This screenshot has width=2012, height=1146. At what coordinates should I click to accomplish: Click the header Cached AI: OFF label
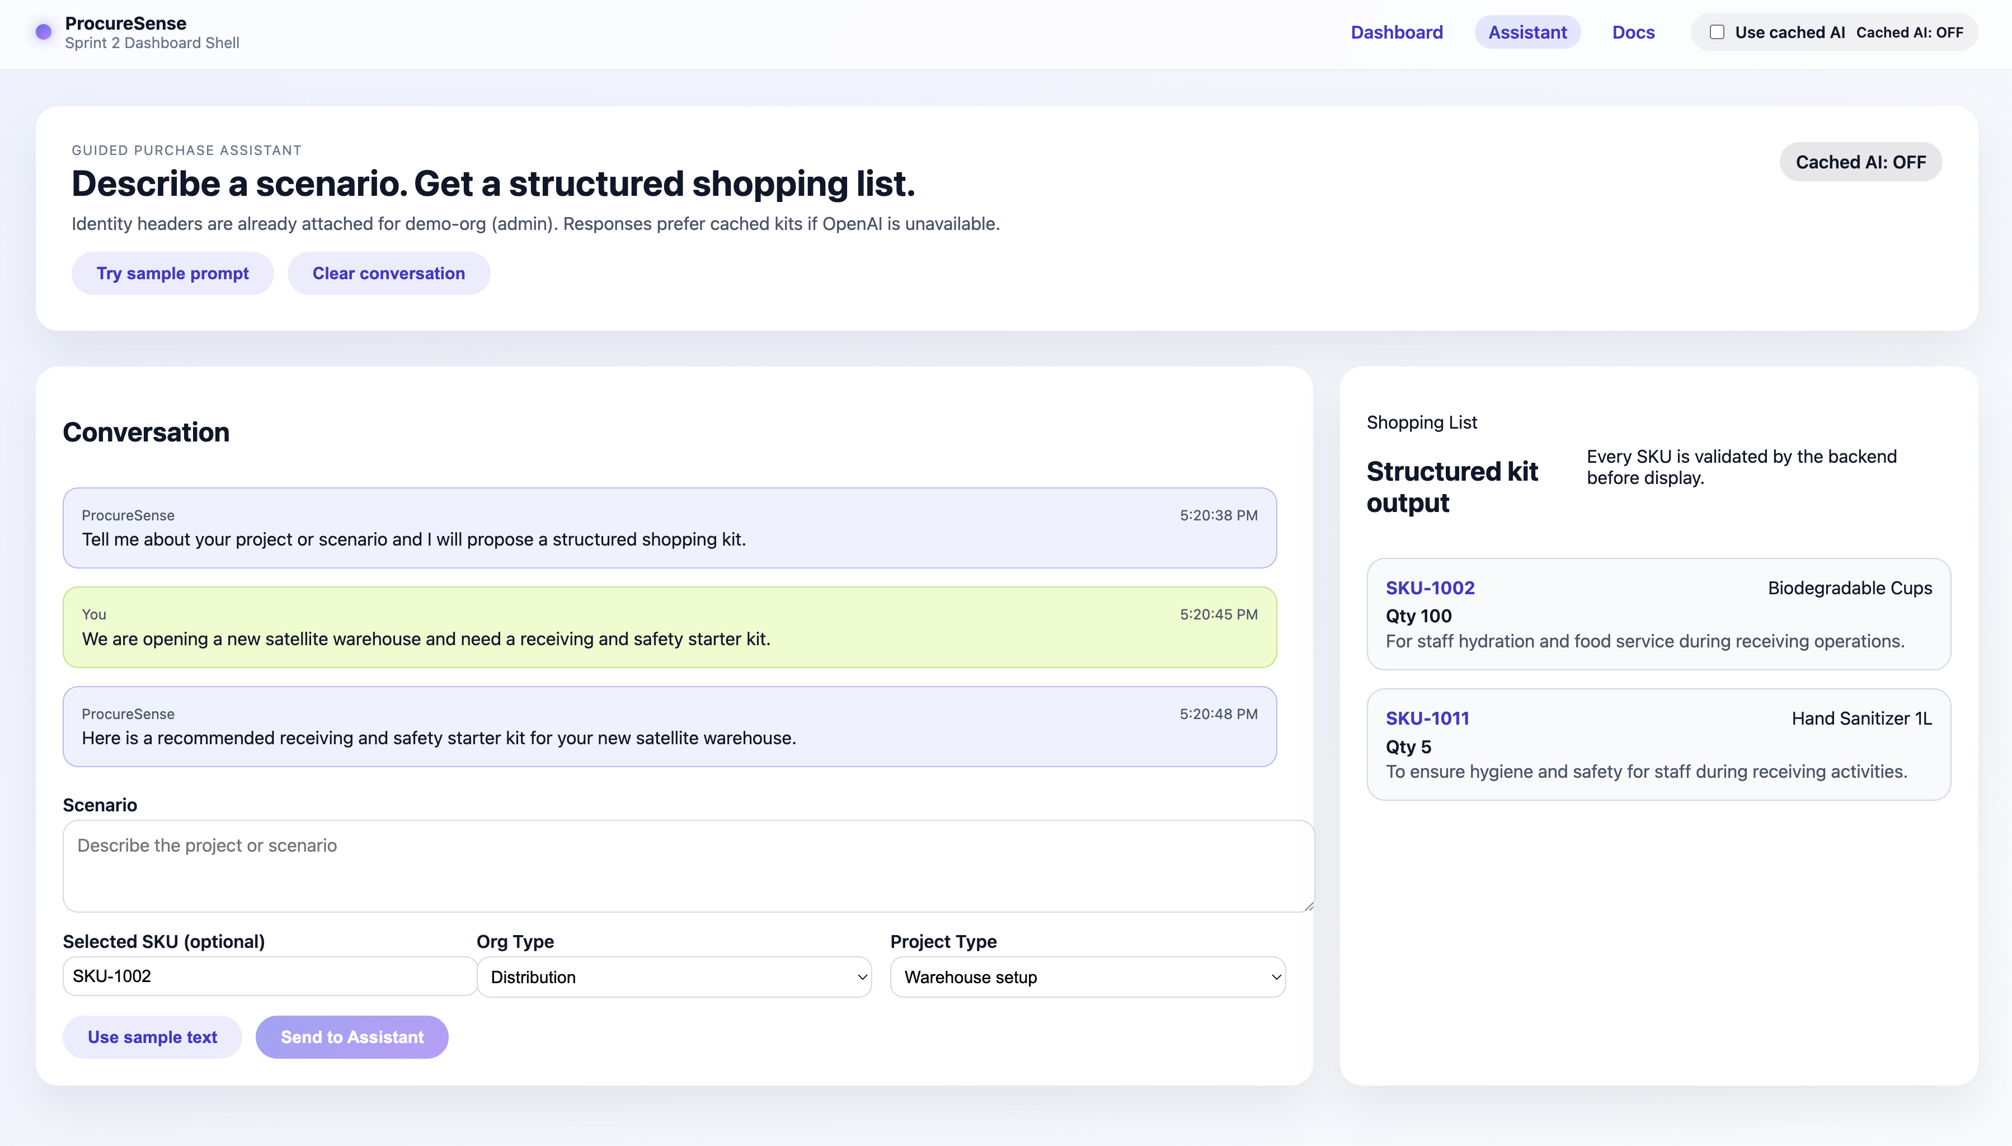click(x=1909, y=32)
